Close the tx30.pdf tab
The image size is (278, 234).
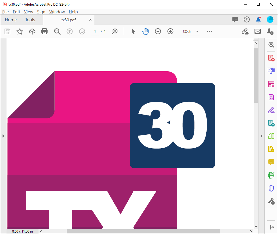[90, 20]
